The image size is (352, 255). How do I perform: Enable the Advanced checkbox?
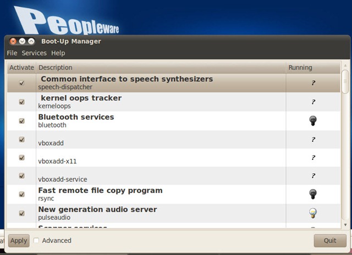point(36,240)
